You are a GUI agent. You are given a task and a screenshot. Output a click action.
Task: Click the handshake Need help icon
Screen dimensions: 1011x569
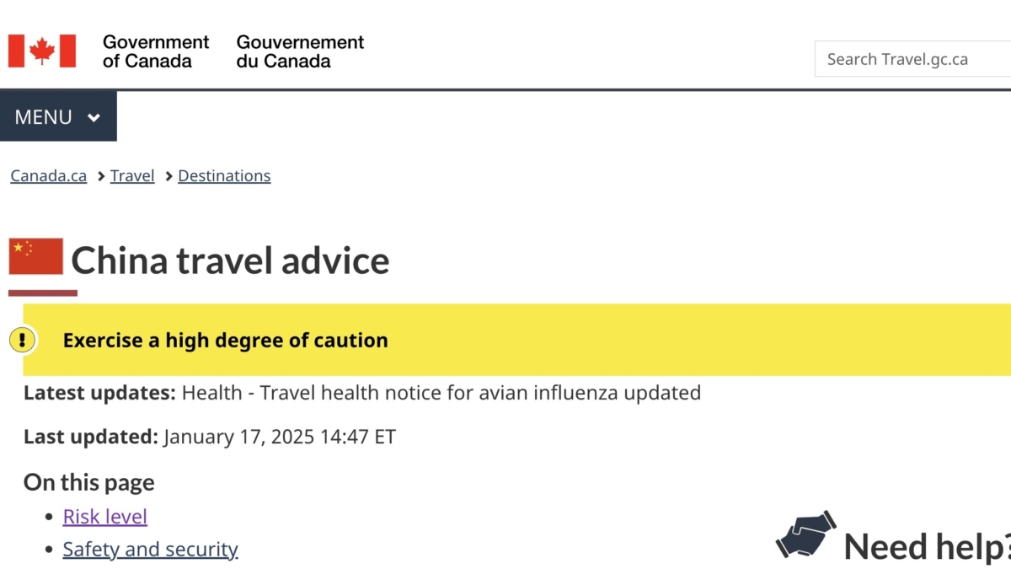click(x=805, y=534)
